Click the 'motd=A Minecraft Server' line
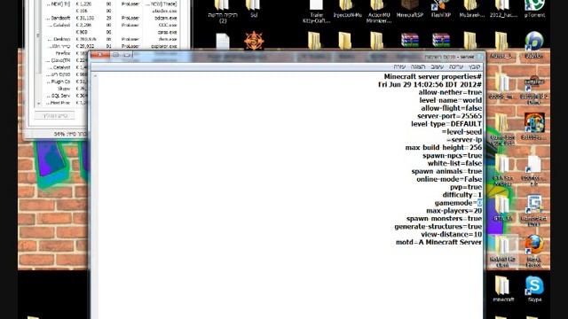 438,242
